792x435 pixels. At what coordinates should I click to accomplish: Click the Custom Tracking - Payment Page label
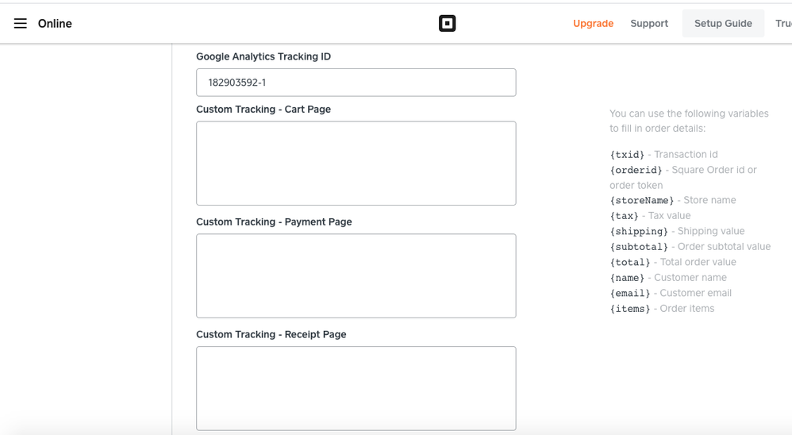click(x=274, y=222)
